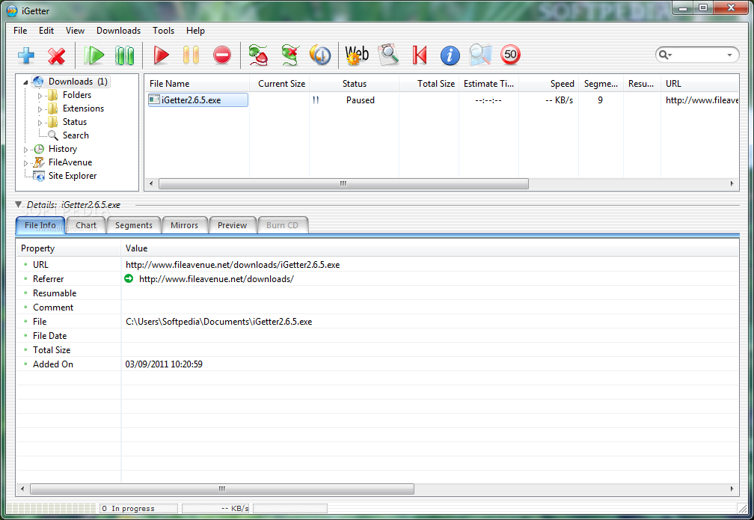Click the speed limit 50 icon

510,55
